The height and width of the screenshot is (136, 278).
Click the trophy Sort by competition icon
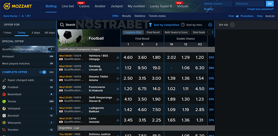point(150,25)
